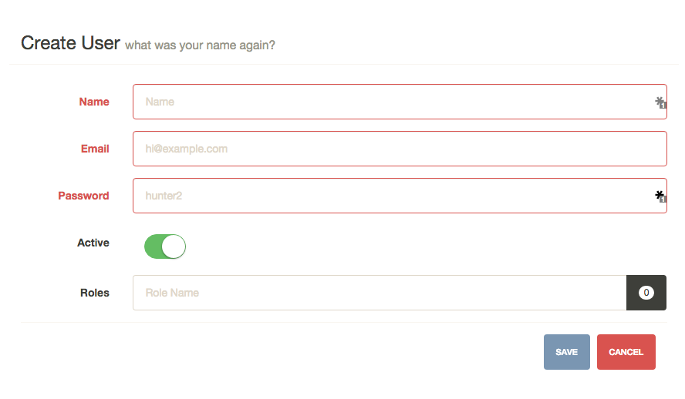The height and width of the screenshot is (399, 685).
Task: Focus the Name text field
Action: [x=400, y=102]
